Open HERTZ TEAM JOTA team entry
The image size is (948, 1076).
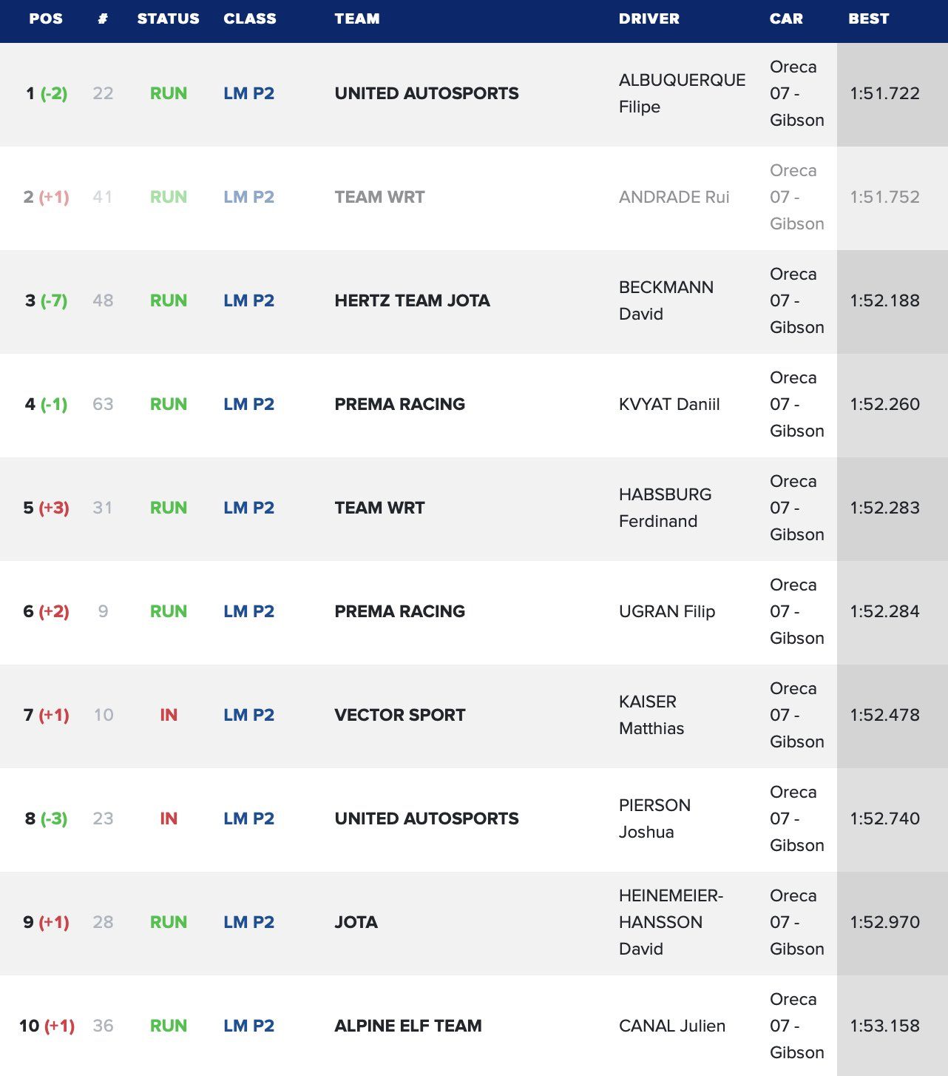(x=412, y=300)
